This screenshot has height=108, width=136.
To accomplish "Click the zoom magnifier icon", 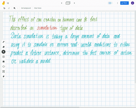I will pos(14,8).
